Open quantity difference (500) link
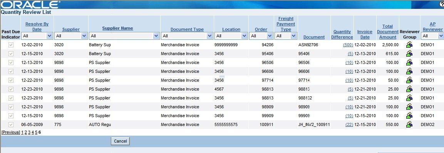444x153 pixels. tap(348, 45)
